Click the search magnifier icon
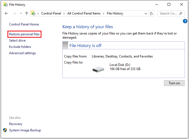The image size is (189, 139). [180, 13]
